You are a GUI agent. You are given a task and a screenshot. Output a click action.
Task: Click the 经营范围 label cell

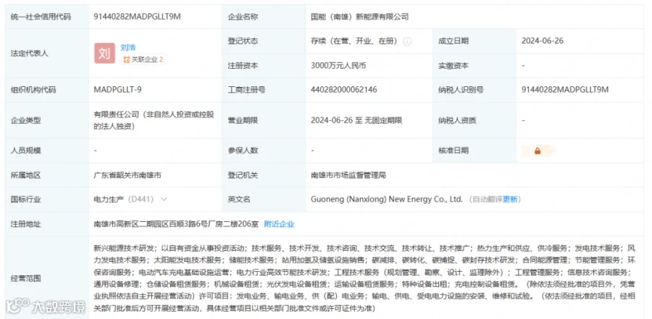[x=47, y=278]
